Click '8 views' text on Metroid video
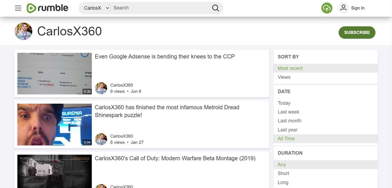 118,142
